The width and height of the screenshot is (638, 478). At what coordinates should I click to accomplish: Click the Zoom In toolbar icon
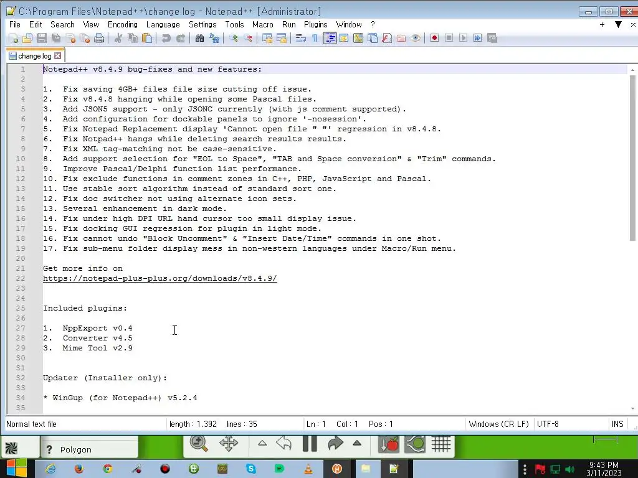233,38
